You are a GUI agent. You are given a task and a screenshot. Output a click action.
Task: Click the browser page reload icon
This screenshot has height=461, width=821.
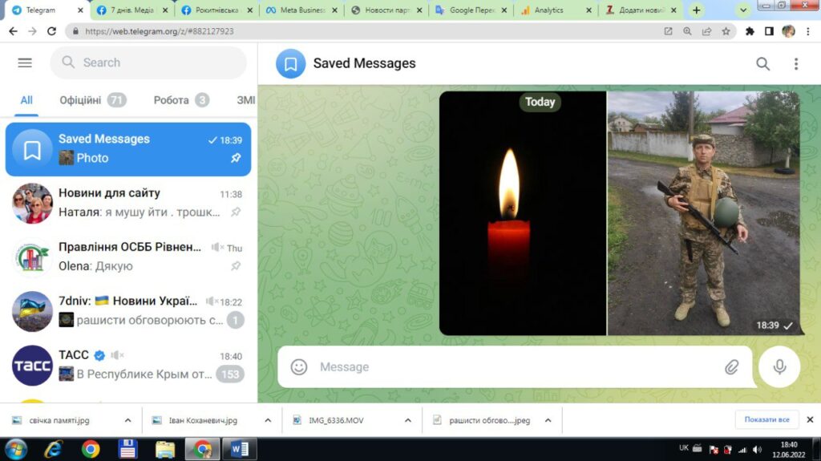[x=52, y=31]
